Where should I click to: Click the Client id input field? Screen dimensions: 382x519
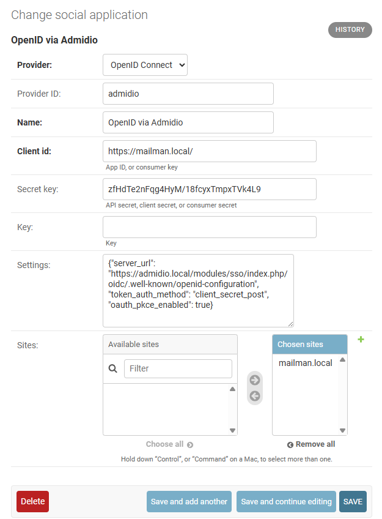click(209, 151)
